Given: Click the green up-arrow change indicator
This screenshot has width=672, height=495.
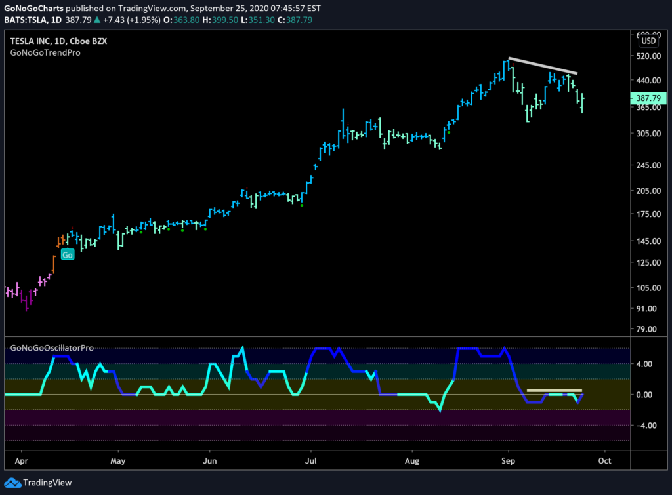Looking at the screenshot, I should pyautogui.click(x=97, y=20).
